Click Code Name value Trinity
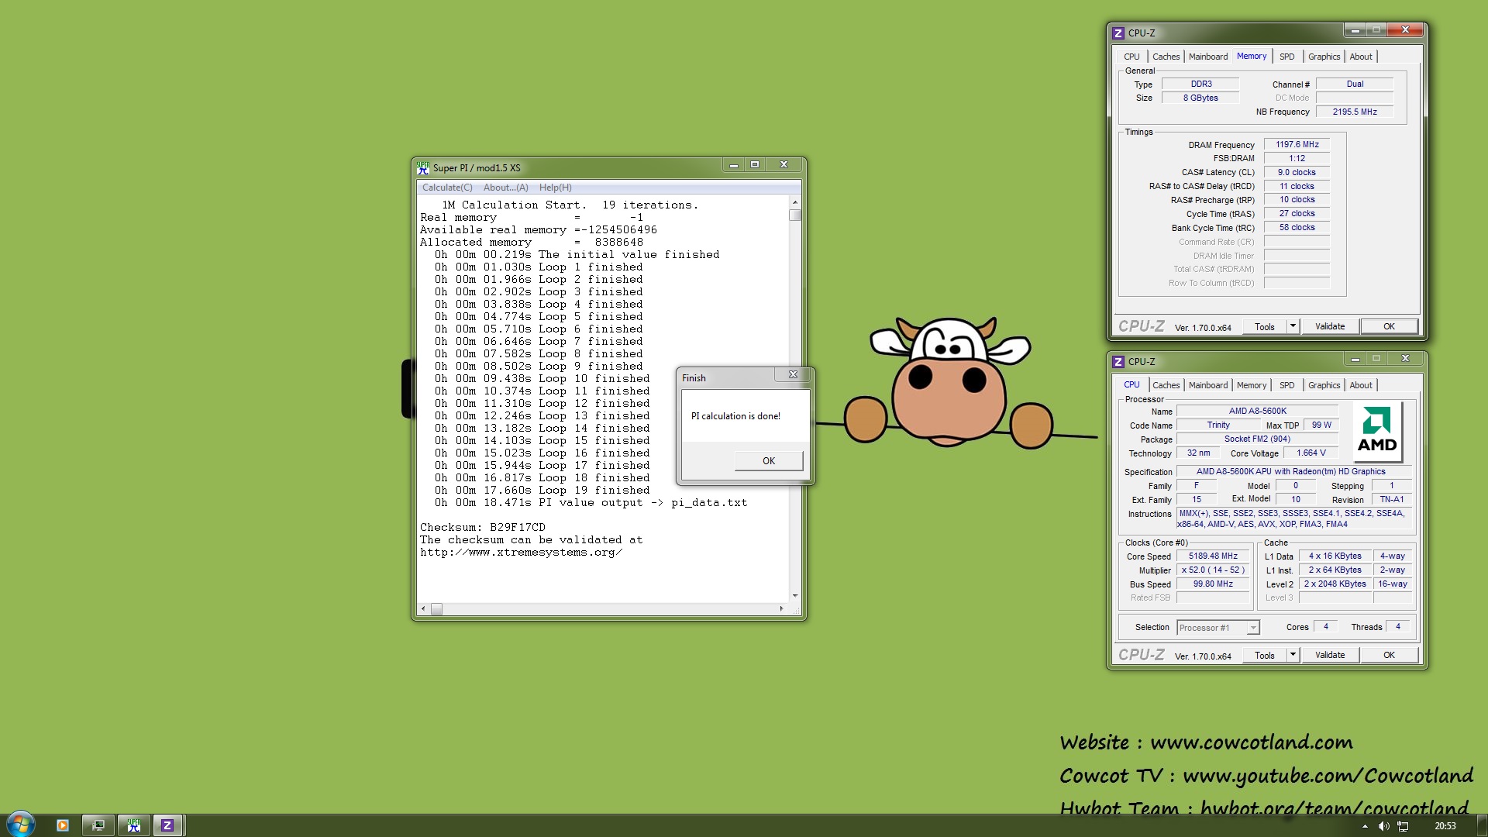 [x=1218, y=425]
